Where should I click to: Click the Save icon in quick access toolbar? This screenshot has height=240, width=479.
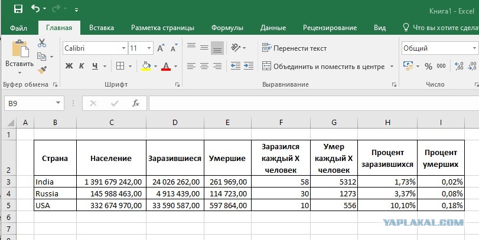click(18, 9)
